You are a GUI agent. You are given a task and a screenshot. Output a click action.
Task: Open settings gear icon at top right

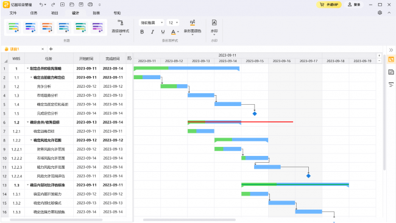380,13
